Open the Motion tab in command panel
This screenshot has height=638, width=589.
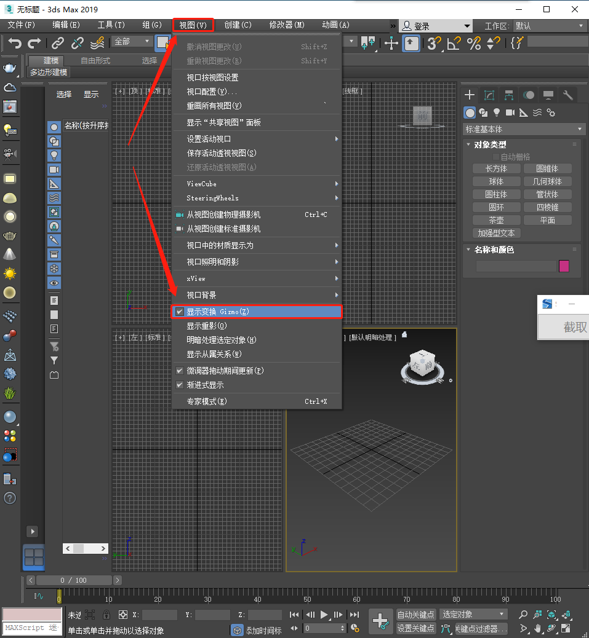point(529,95)
